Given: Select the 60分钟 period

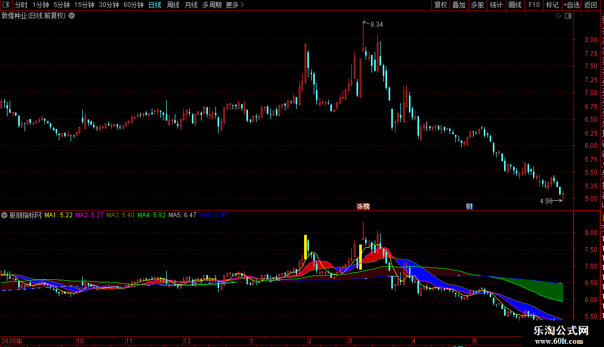Looking at the screenshot, I should [x=134, y=5].
